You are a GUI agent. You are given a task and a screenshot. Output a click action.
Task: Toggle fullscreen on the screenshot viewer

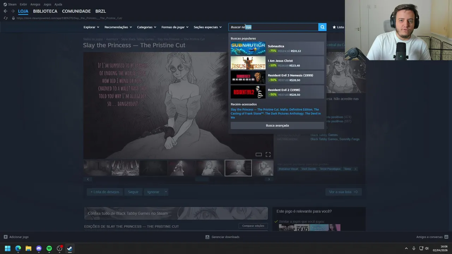pyautogui.click(x=268, y=155)
